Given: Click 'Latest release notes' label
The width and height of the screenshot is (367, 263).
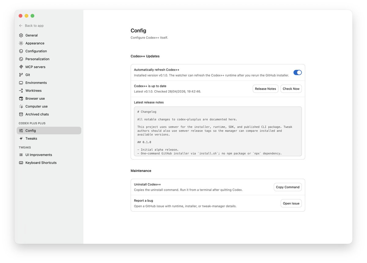Looking at the screenshot, I should pyautogui.click(x=149, y=102).
